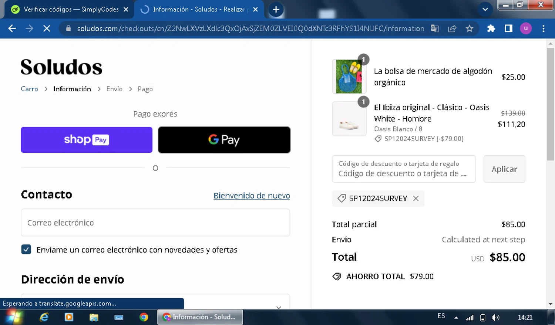Click El Ibiza original product name
The height and width of the screenshot is (325, 555).
431,113
